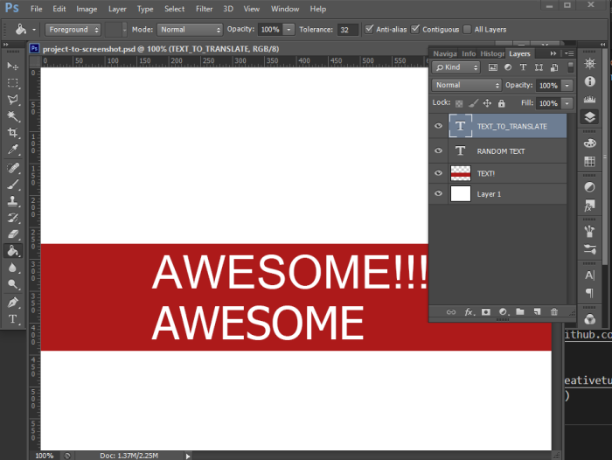Hide the TEXT! layer
Image resolution: width=612 pixels, height=460 pixels.
(x=438, y=172)
